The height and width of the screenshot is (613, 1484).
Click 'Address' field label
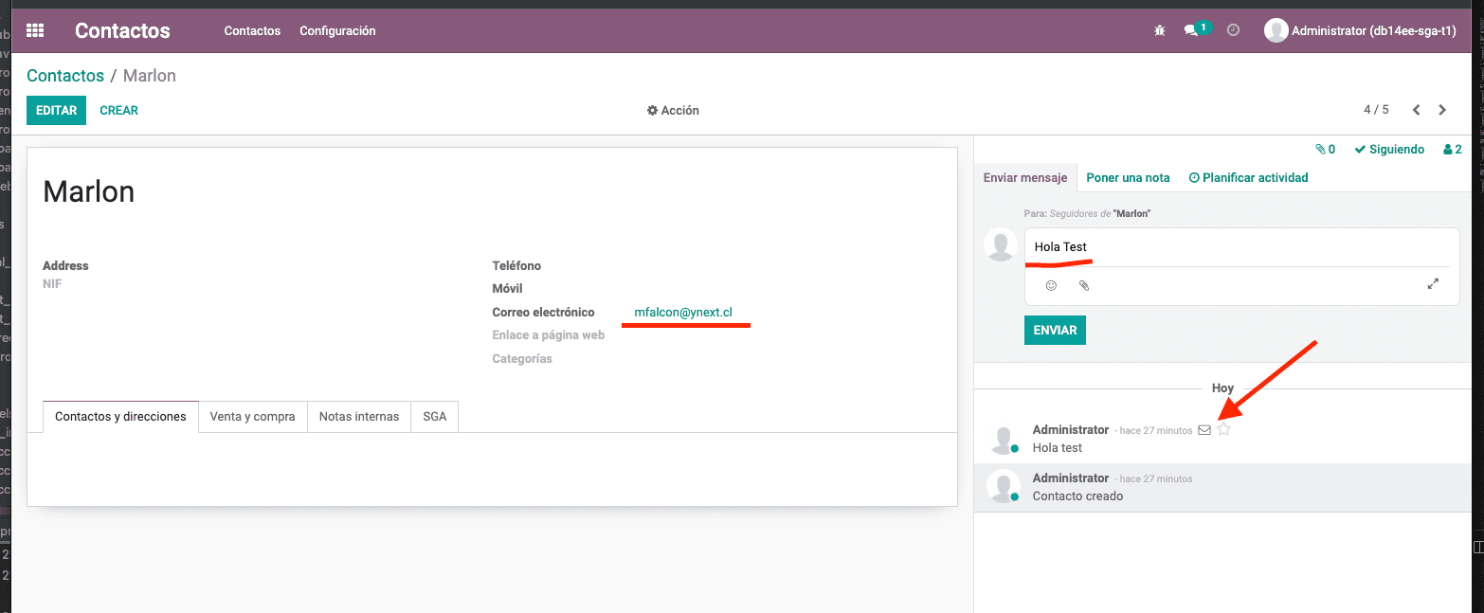(65, 266)
